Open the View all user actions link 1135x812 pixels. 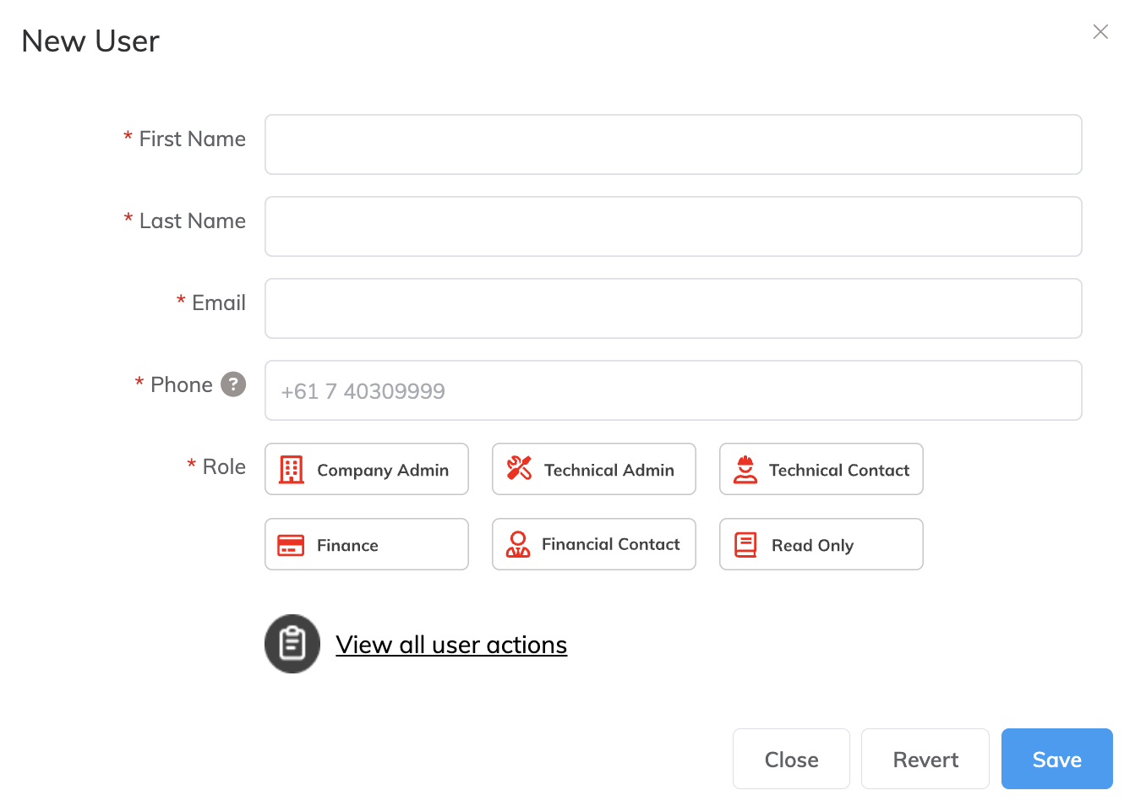tap(451, 645)
